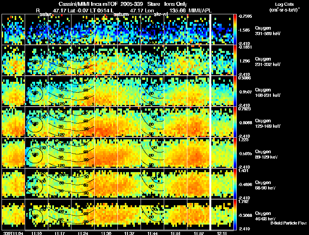Image resolution: width=309 pixels, height=235 pixels.
Task: Click the "Stare" word in the title
Action: pyautogui.click(x=153, y=4)
